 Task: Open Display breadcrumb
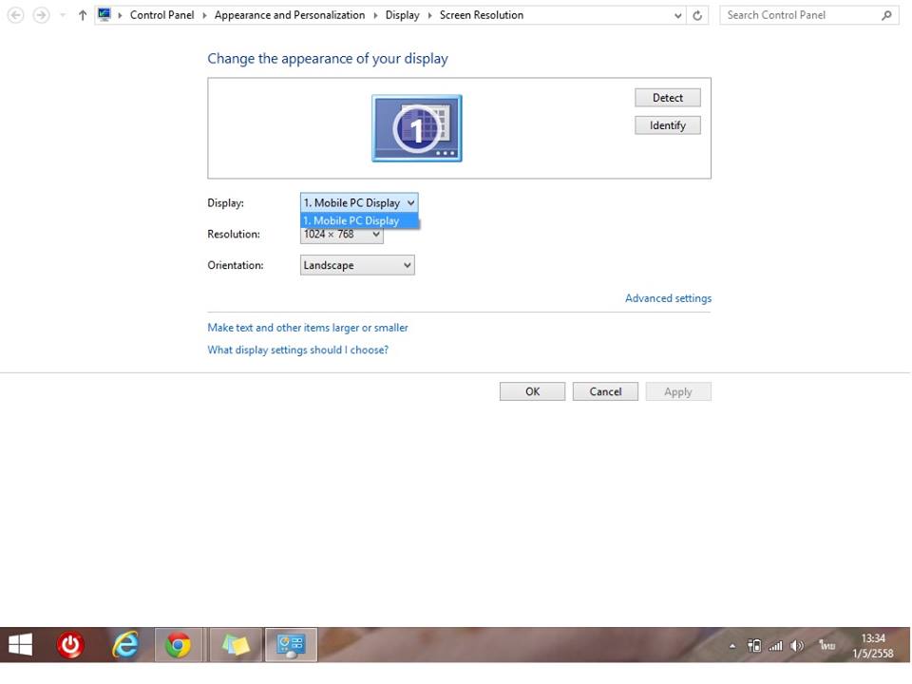coord(402,15)
